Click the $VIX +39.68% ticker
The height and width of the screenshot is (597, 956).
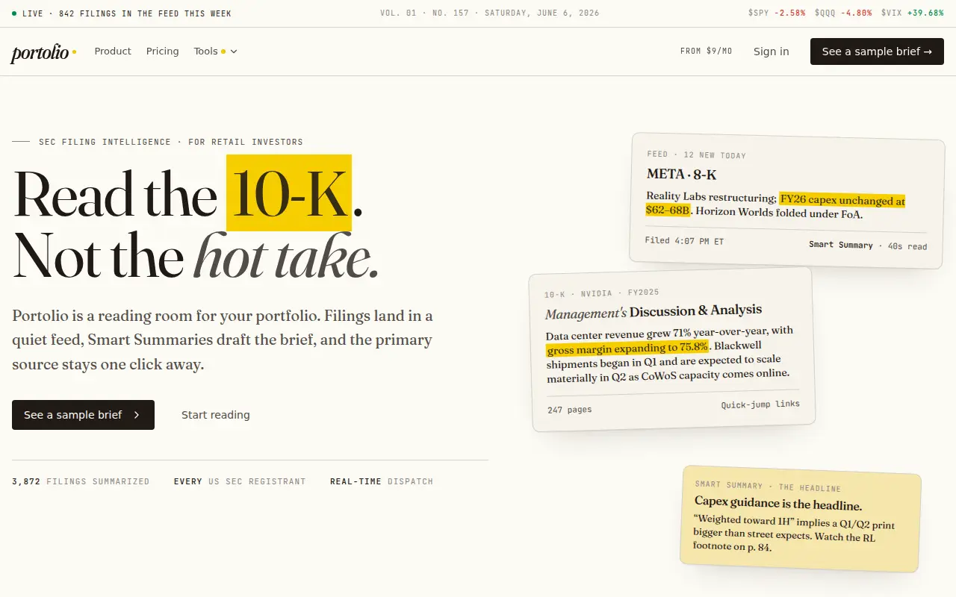[x=913, y=13]
